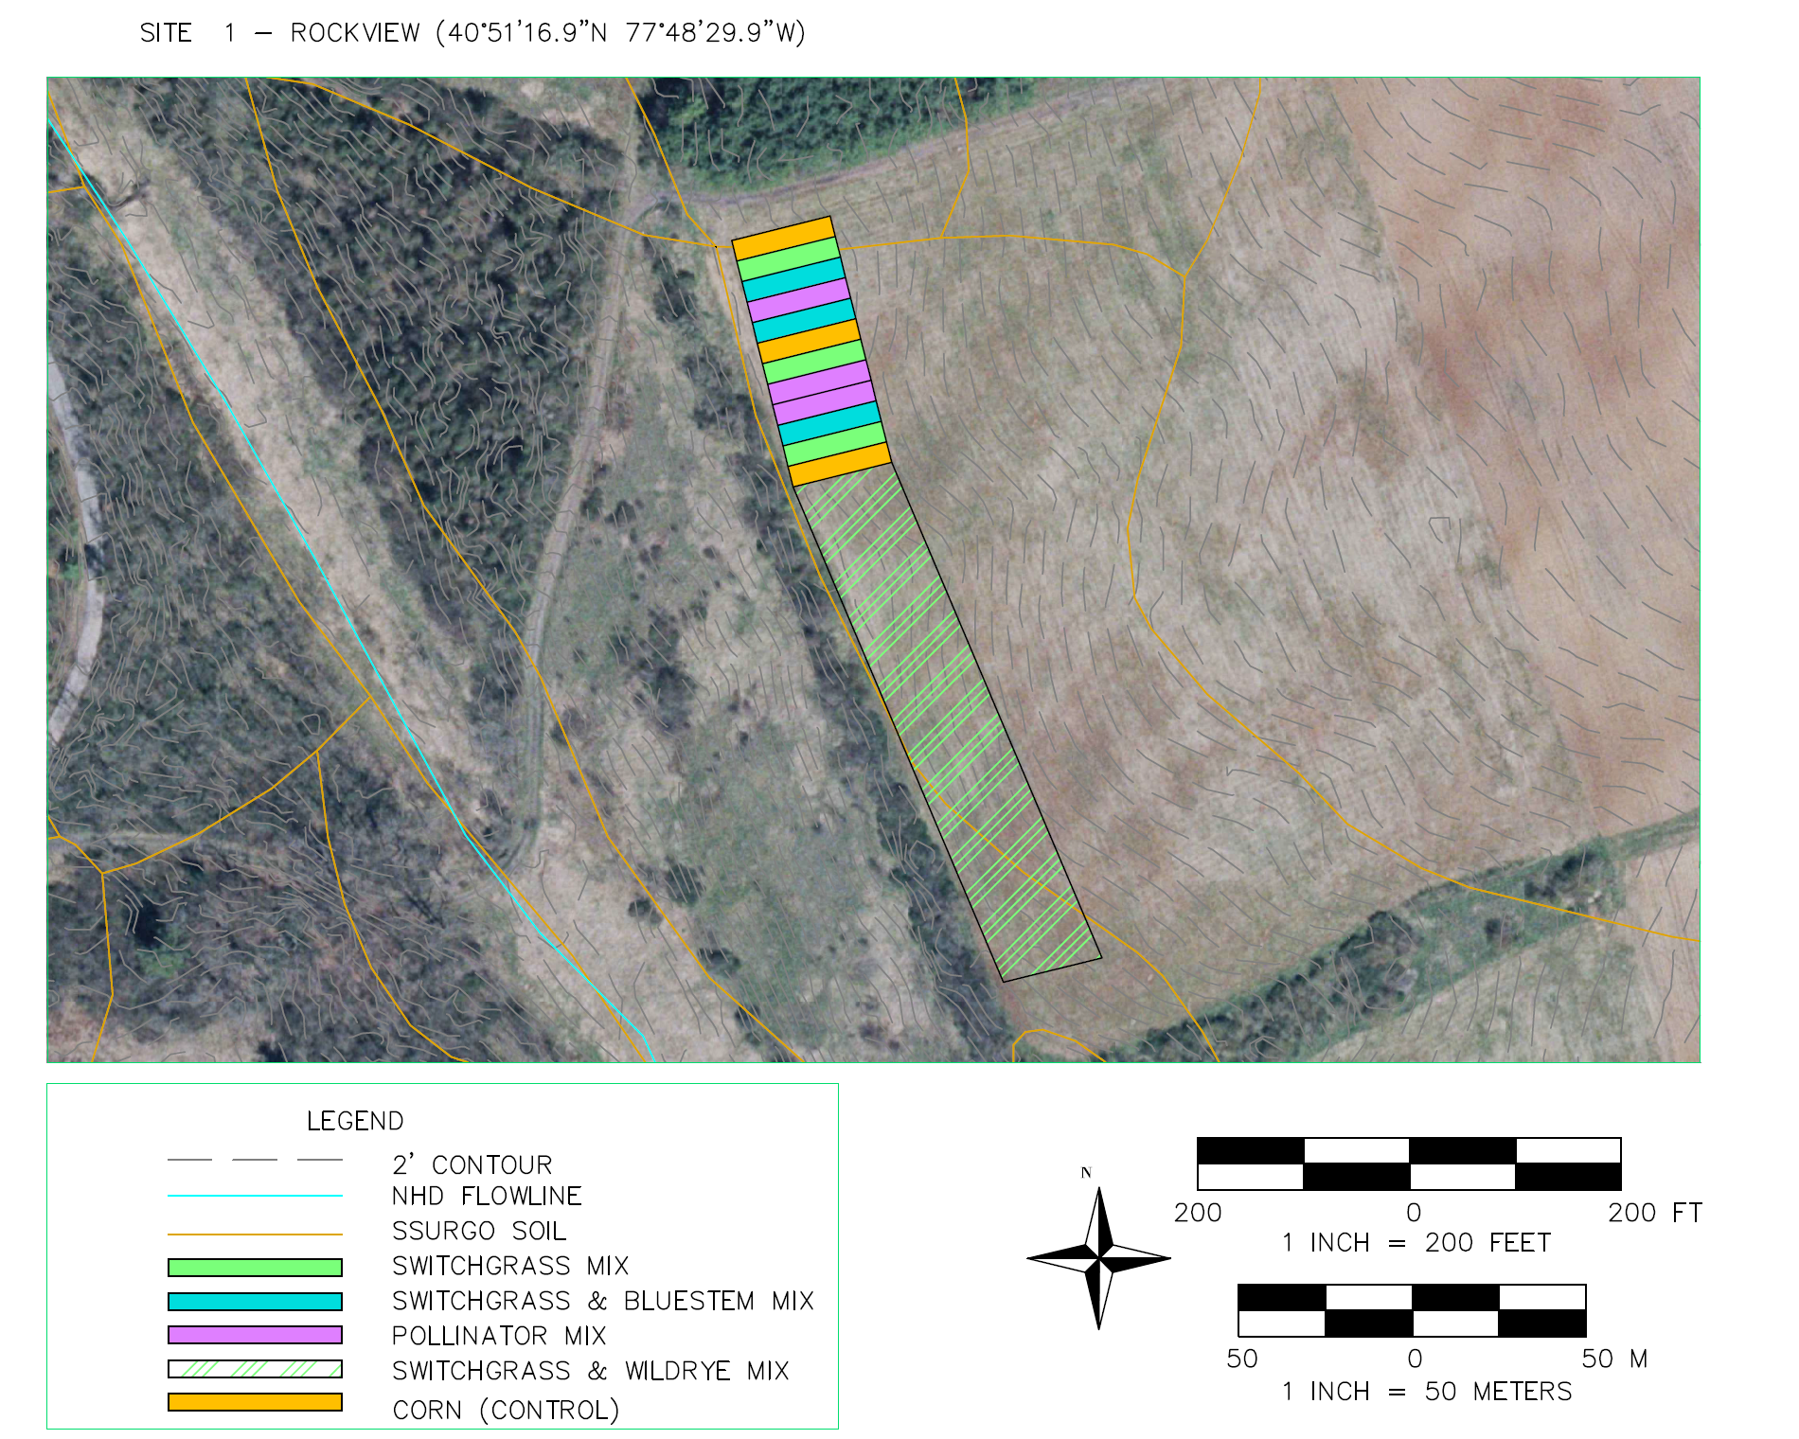Screen dimensions: 1799x1439
Task: Click the orange Corn control legend swatch
Action: tap(255, 1402)
